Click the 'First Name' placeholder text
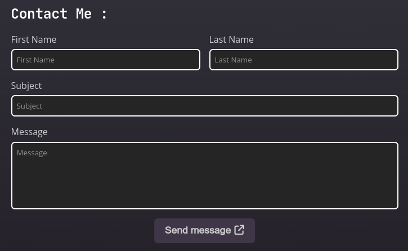The width and height of the screenshot is (408, 251). pyautogui.click(x=35, y=60)
